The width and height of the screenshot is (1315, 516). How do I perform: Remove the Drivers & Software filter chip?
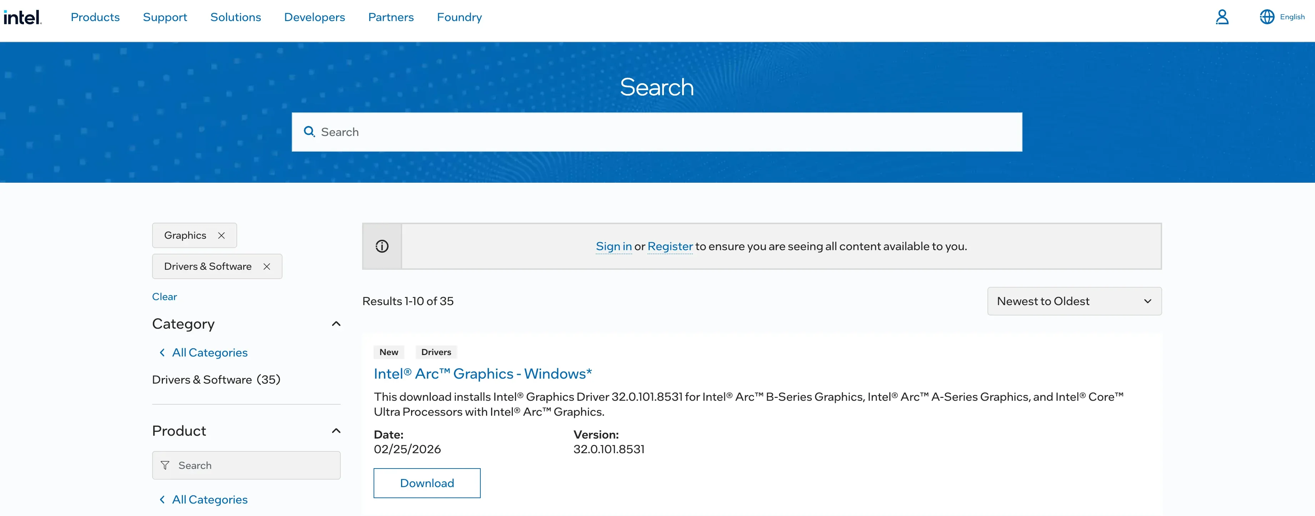(x=266, y=267)
